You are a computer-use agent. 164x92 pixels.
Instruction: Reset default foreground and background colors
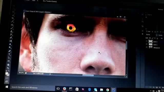pos(6,71)
